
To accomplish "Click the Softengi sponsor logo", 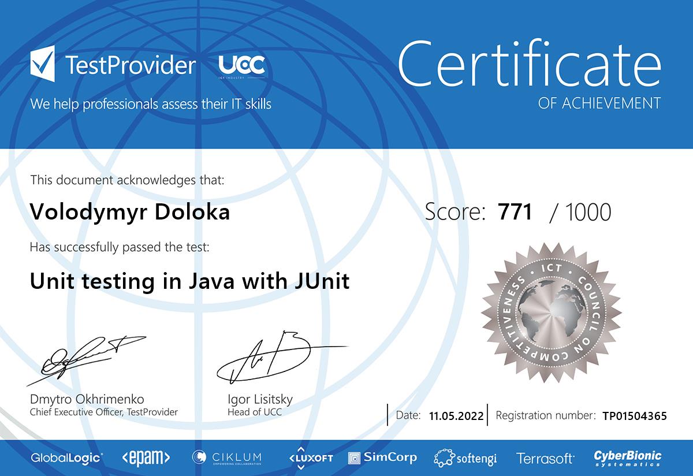I will (465, 458).
